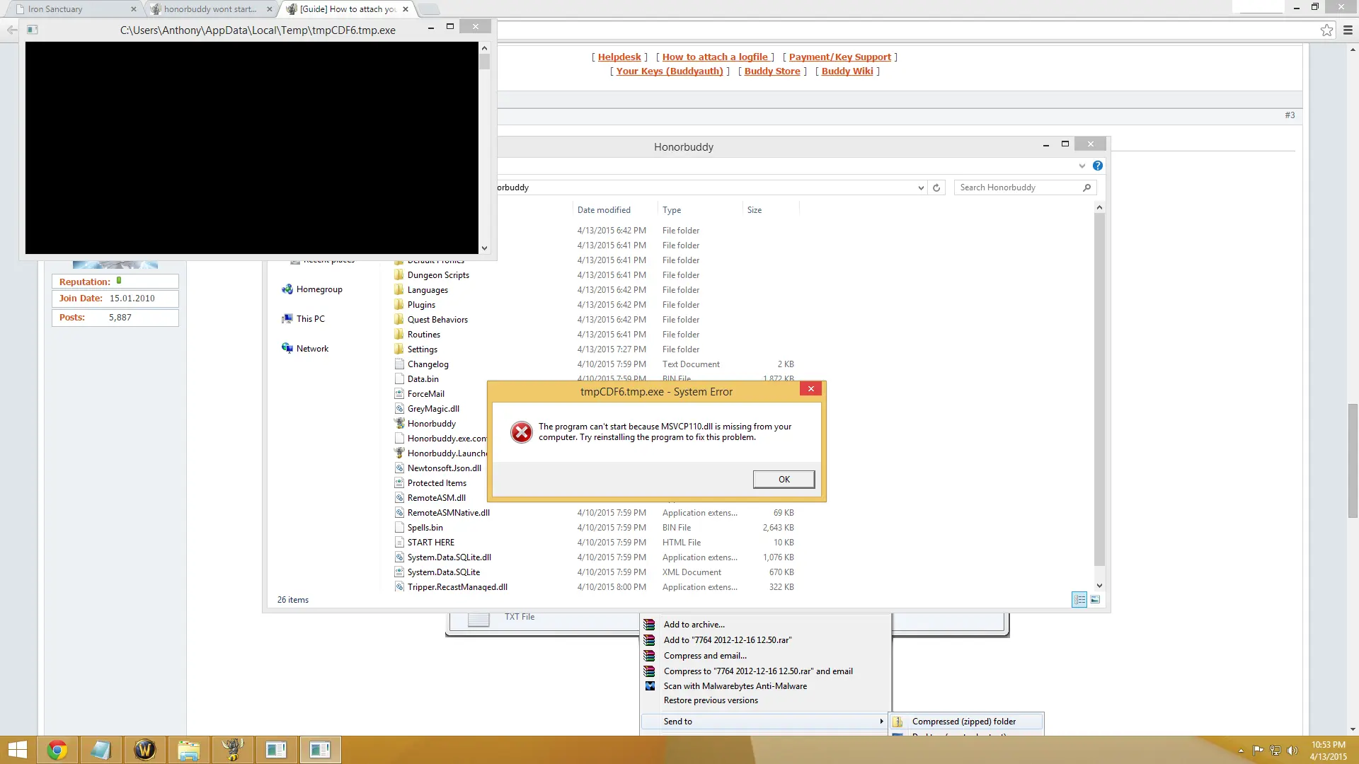Open the Send to menu entry
Image resolution: width=1359 pixels, height=764 pixels.
764,722
